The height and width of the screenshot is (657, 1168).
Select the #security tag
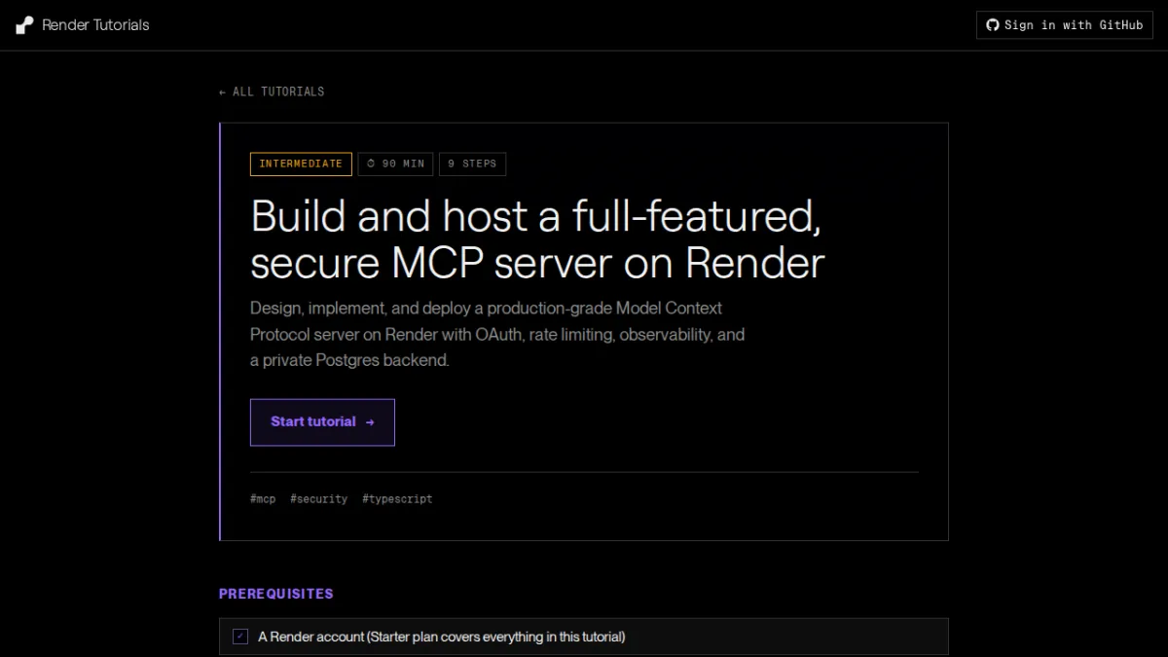pos(318,498)
